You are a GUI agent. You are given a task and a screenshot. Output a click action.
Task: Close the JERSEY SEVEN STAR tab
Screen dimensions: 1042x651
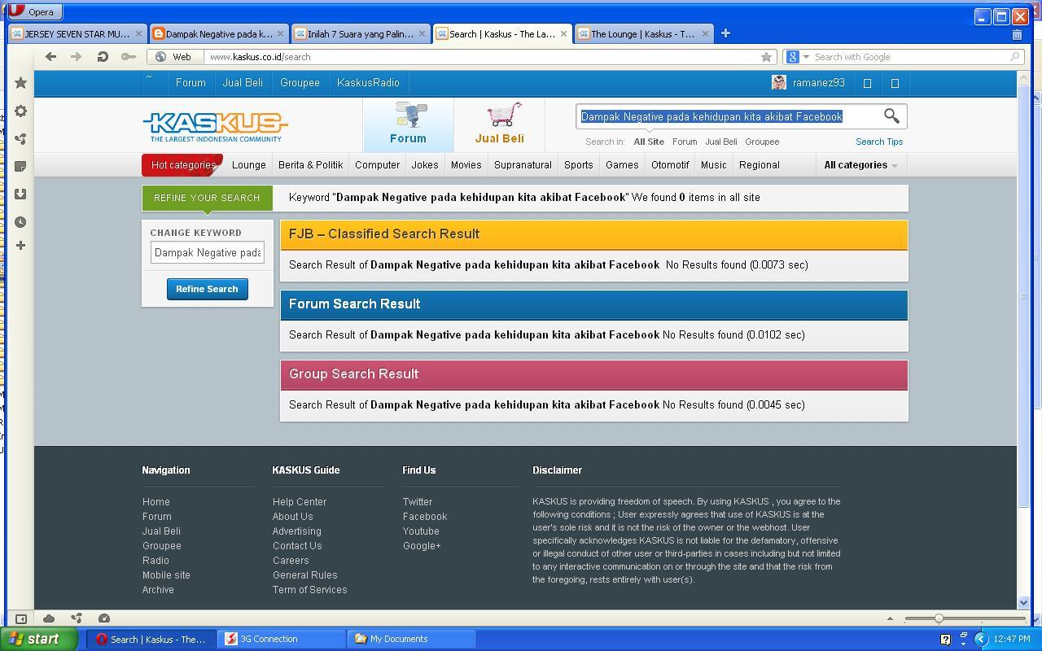(138, 34)
